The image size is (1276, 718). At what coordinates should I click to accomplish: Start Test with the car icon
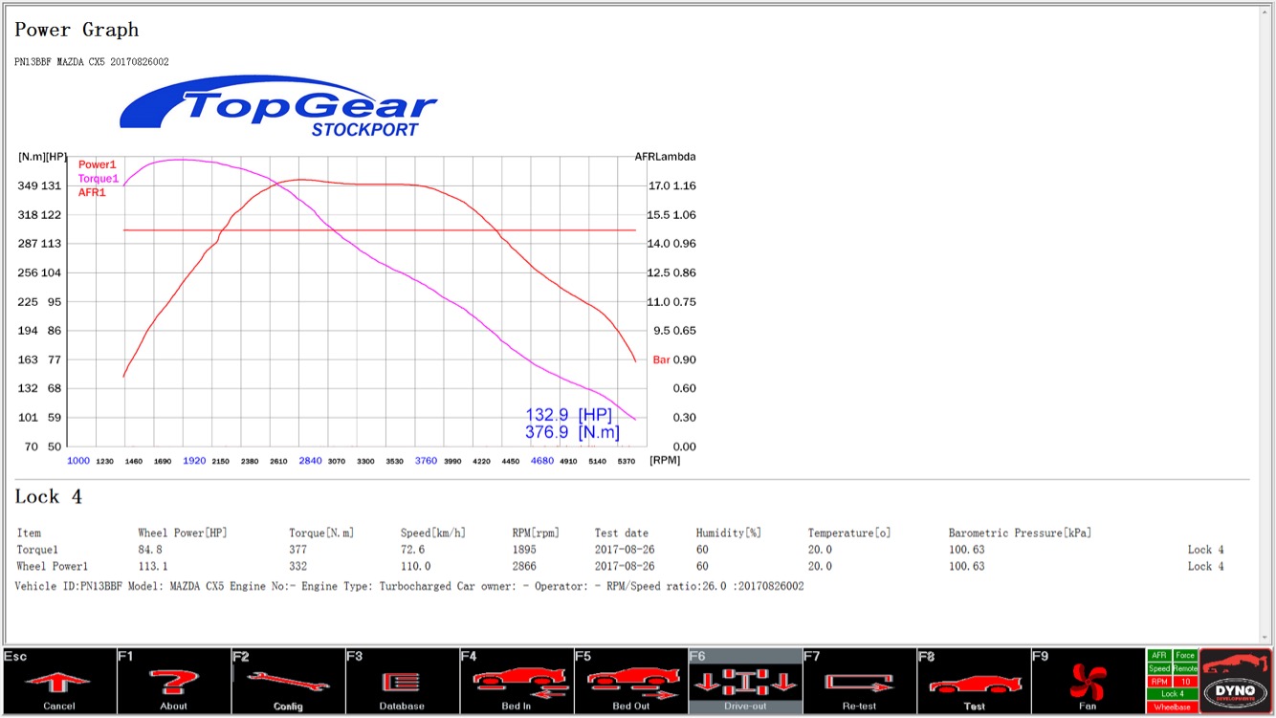pyautogui.click(x=974, y=682)
